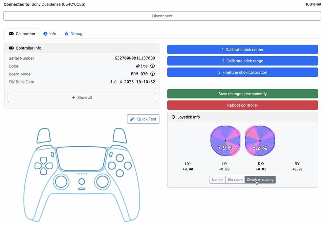
Task: Click the right joystick circularity gauge
Action: [260, 140]
